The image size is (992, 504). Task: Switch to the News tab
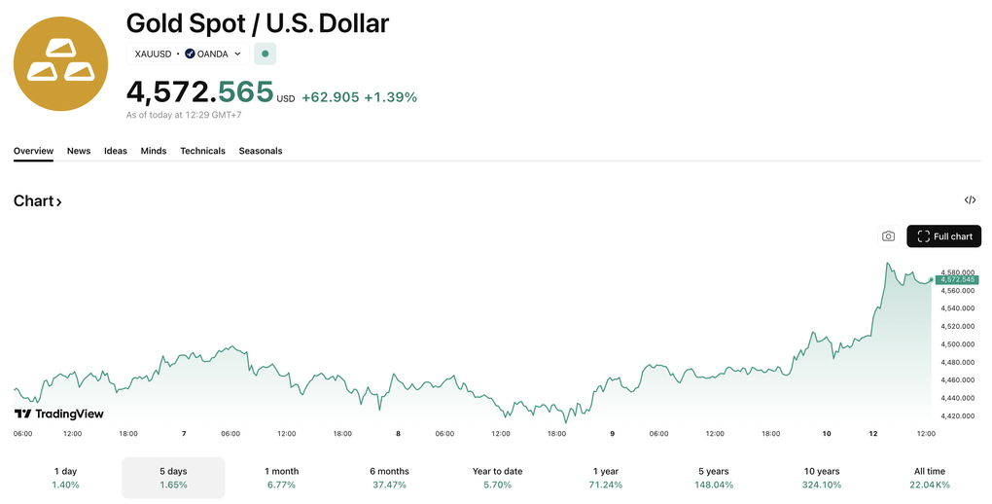[79, 151]
